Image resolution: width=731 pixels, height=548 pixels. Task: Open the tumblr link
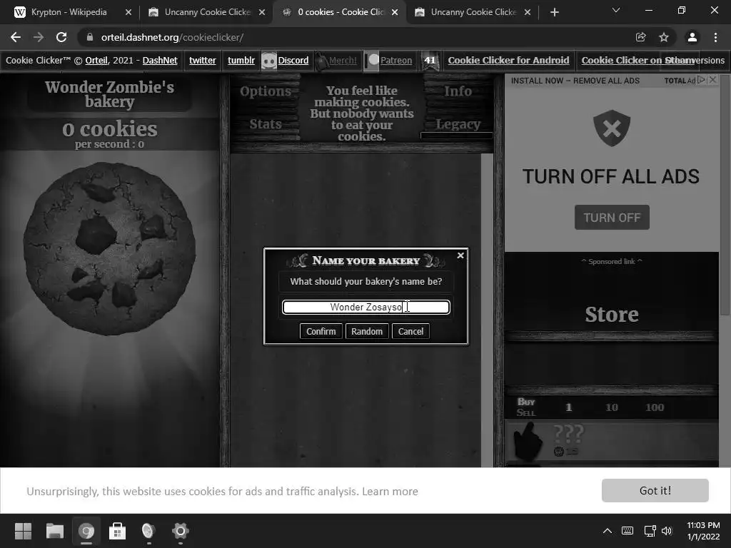[x=241, y=61]
